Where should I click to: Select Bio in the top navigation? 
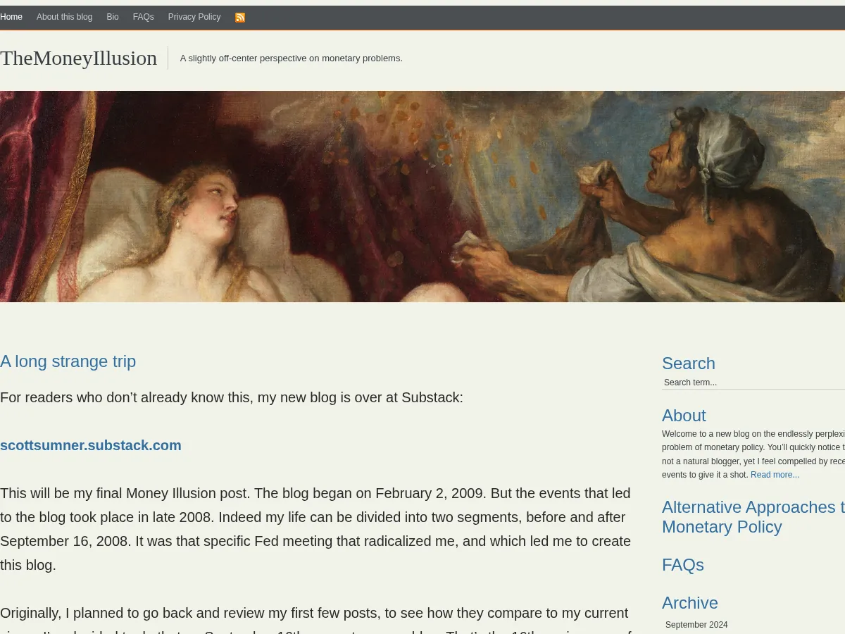tap(113, 17)
